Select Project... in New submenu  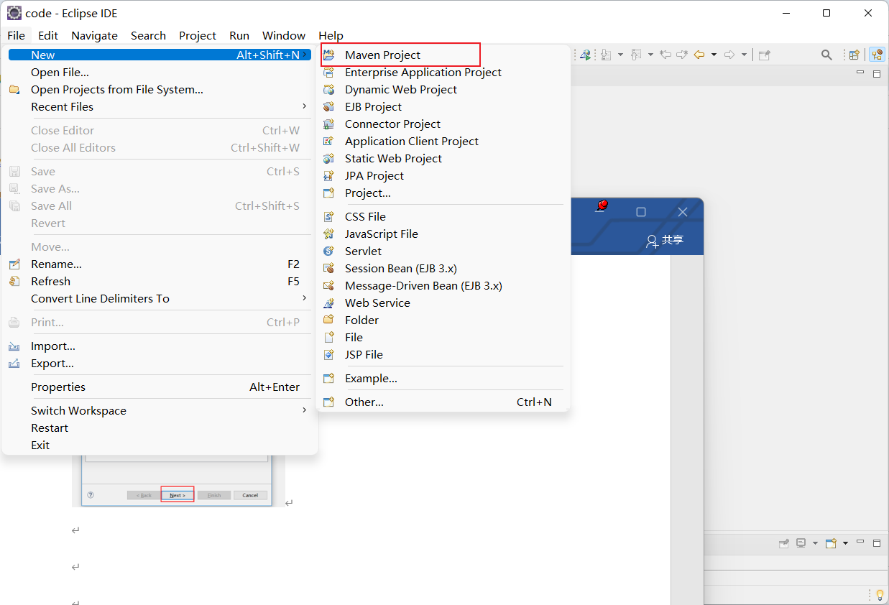[443, 193]
